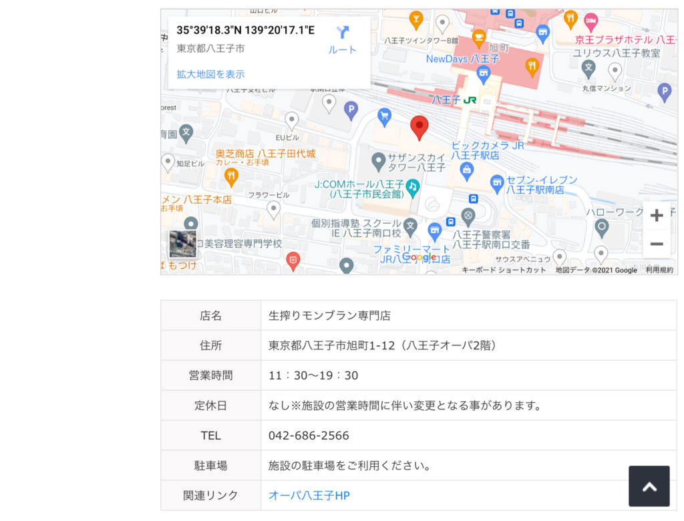
Task: Click the scroll-to-top arrow button
Action: [x=649, y=486]
